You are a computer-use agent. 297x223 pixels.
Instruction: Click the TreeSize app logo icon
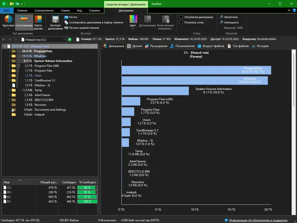(x=4, y=4)
